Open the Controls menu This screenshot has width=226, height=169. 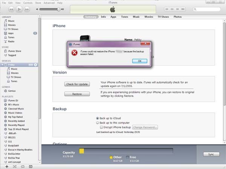click(28, 3)
